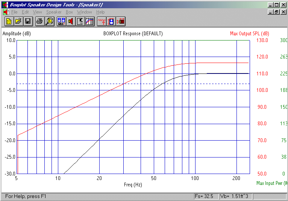
Task: Click the cylindrical port dimensions icon
Action: [x=121, y=21]
